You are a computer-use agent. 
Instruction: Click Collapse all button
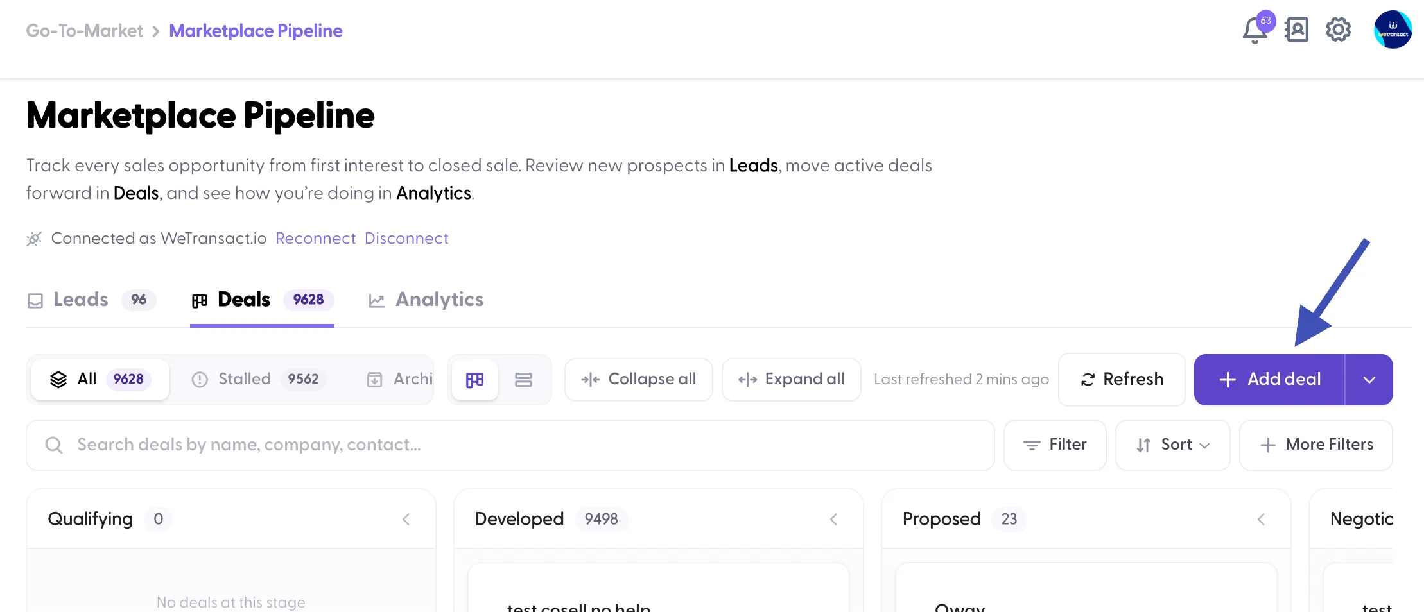(638, 380)
